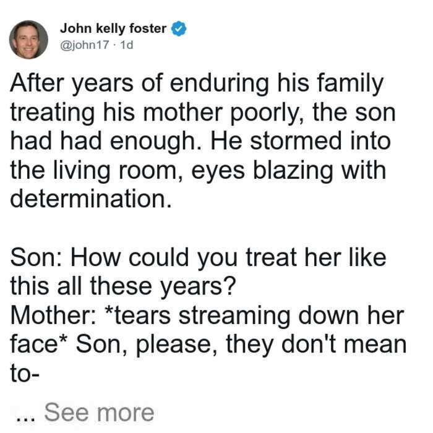Open John kelly foster's profile picture
Viewport: 433px width, 433px height.
[28, 40]
